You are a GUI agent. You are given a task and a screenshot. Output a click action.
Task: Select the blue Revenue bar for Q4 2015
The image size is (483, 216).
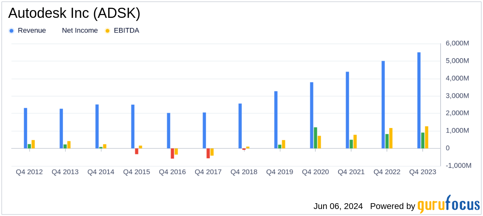(x=133, y=126)
